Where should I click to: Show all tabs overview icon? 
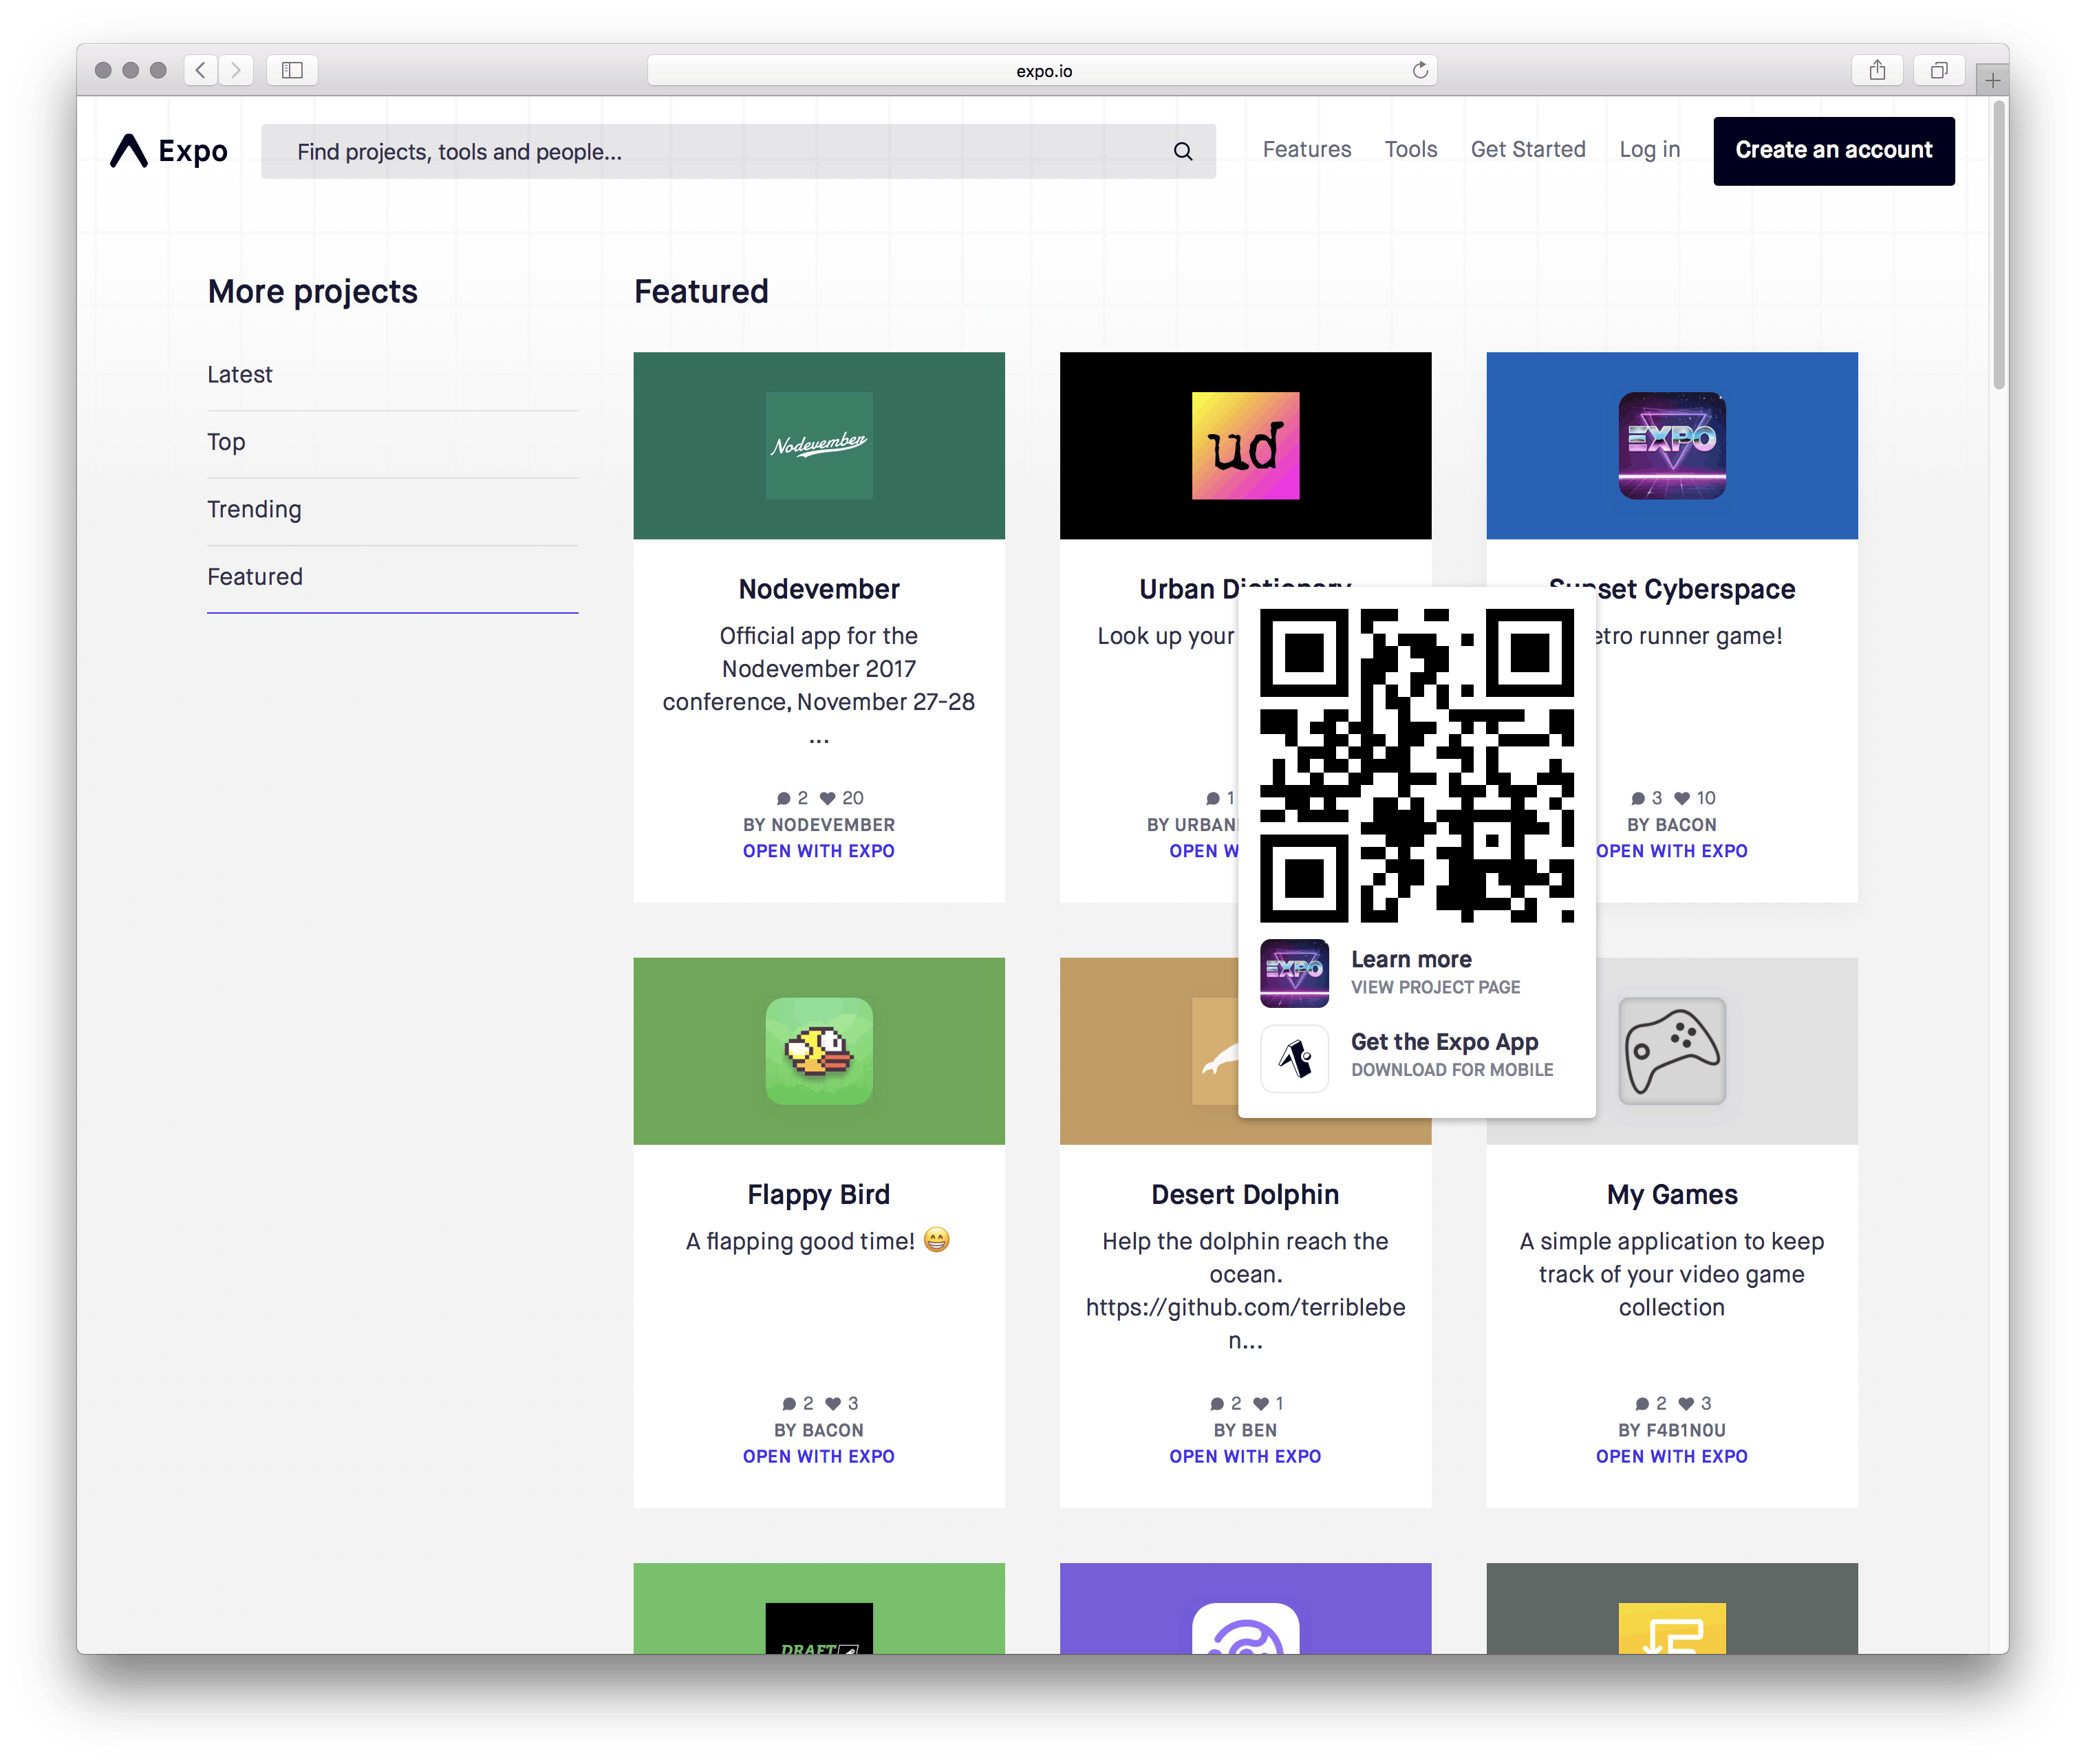click(1938, 70)
